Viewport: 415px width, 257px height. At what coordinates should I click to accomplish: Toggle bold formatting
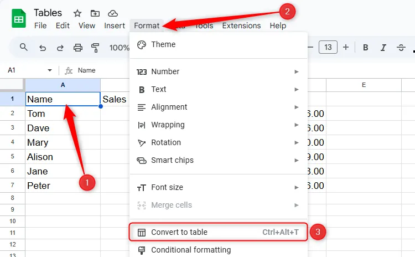[x=365, y=48]
